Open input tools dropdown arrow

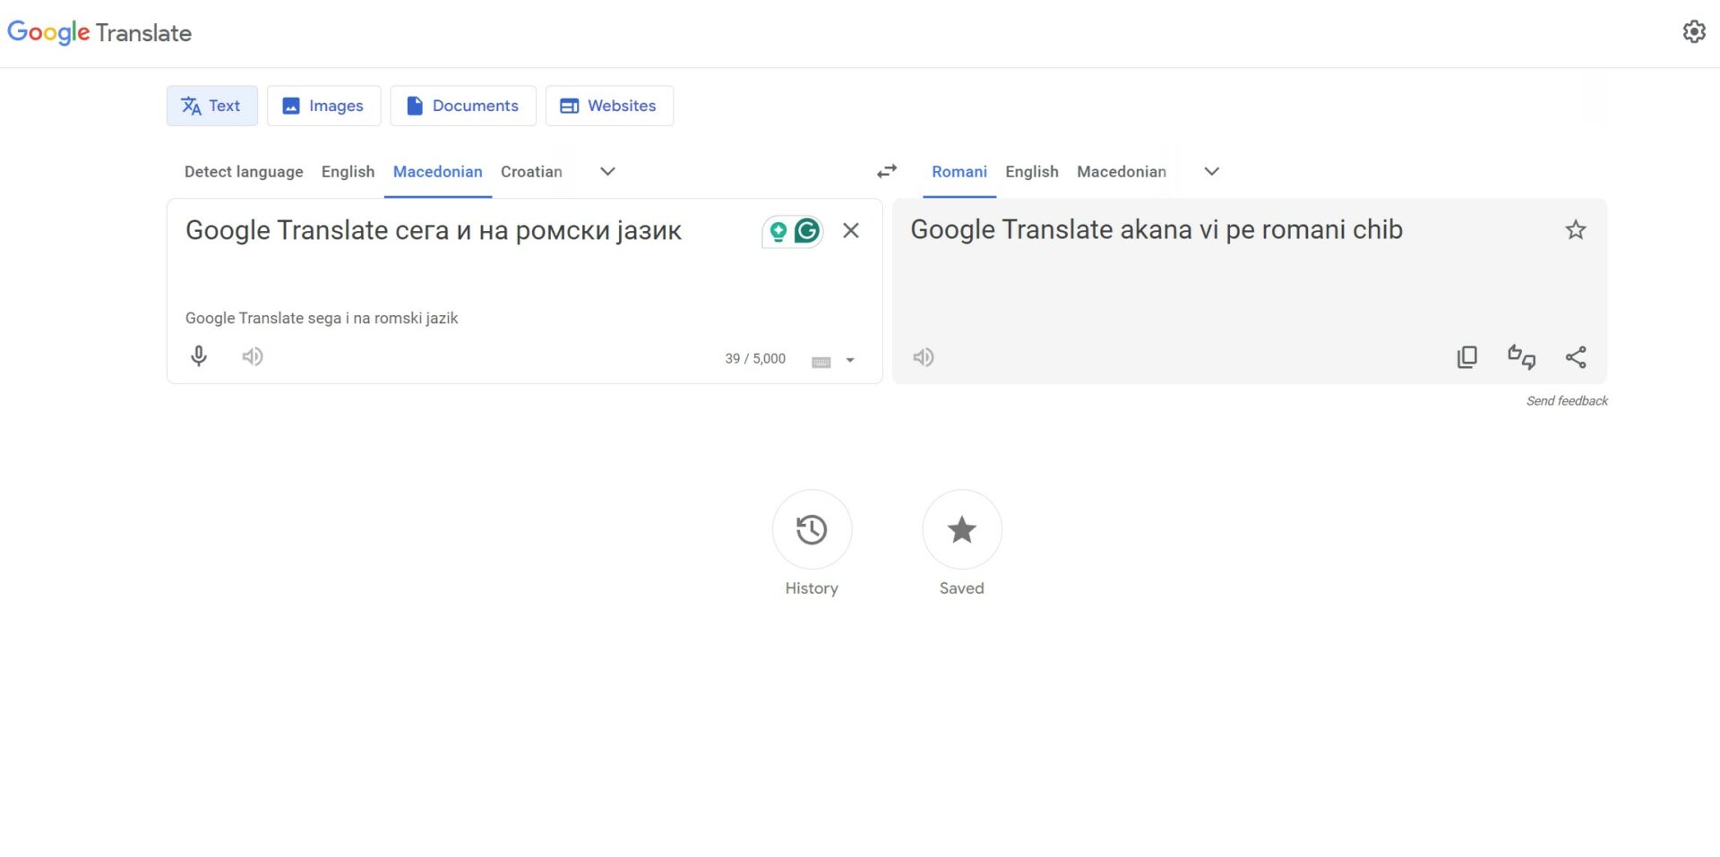pos(850,361)
